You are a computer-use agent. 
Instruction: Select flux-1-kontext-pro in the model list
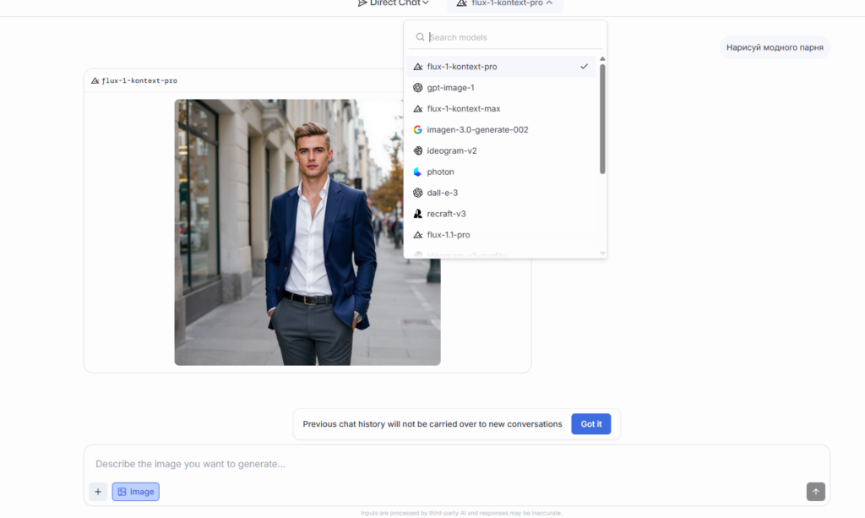pos(501,67)
